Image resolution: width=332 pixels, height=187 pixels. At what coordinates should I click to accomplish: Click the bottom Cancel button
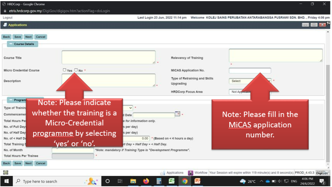click(x=41, y=163)
